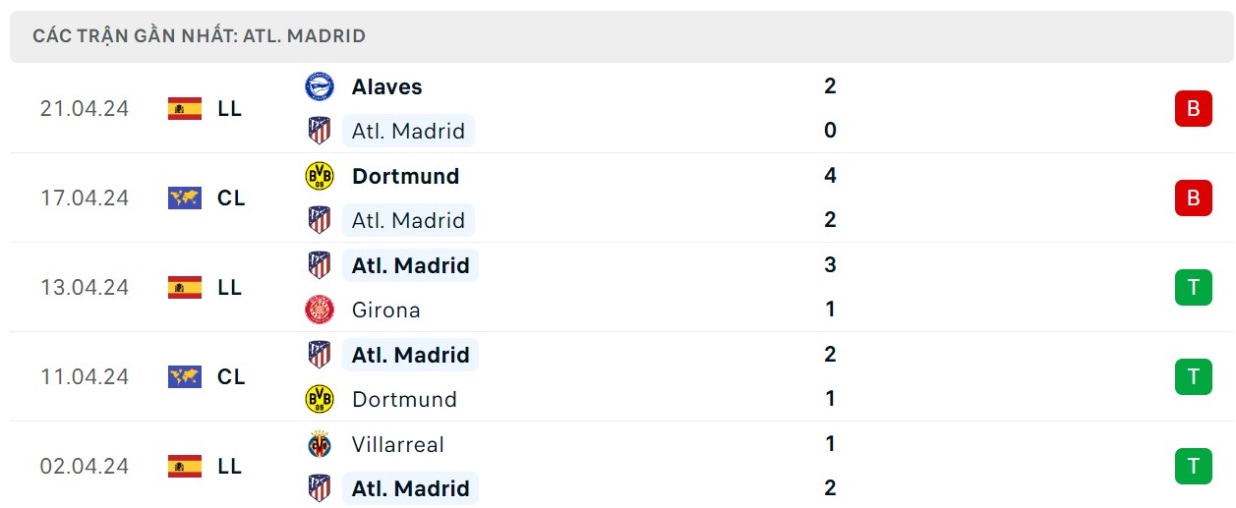1236x508 pixels.
Task: Select Dortmund name in 17.04.24 match
Action: pyautogui.click(x=405, y=176)
